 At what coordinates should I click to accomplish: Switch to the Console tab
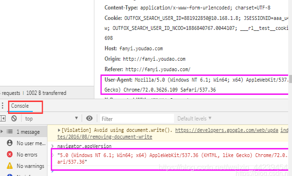pyautogui.click(x=20, y=106)
